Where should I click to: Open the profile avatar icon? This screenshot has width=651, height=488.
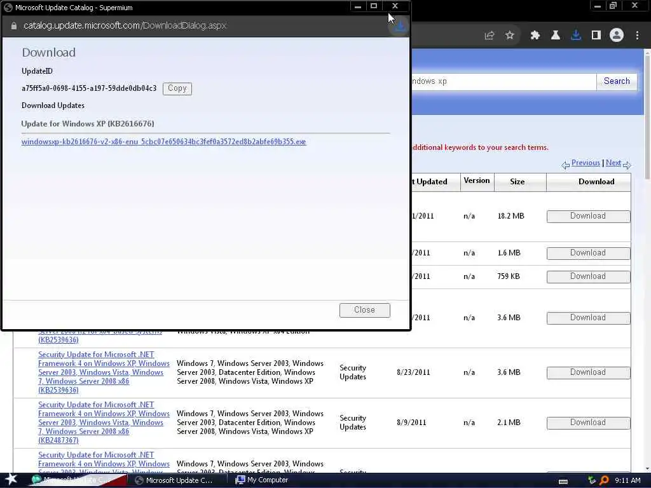coord(617,36)
